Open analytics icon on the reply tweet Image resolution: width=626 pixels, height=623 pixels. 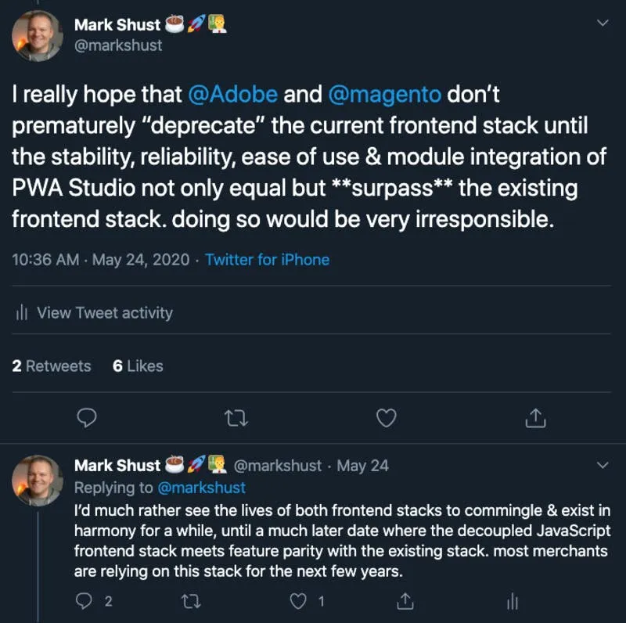pyautogui.click(x=512, y=601)
